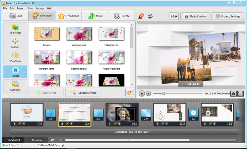Click the sound icon on slide 1
The height and width of the screenshot is (149, 247).
[x=23, y=124]
